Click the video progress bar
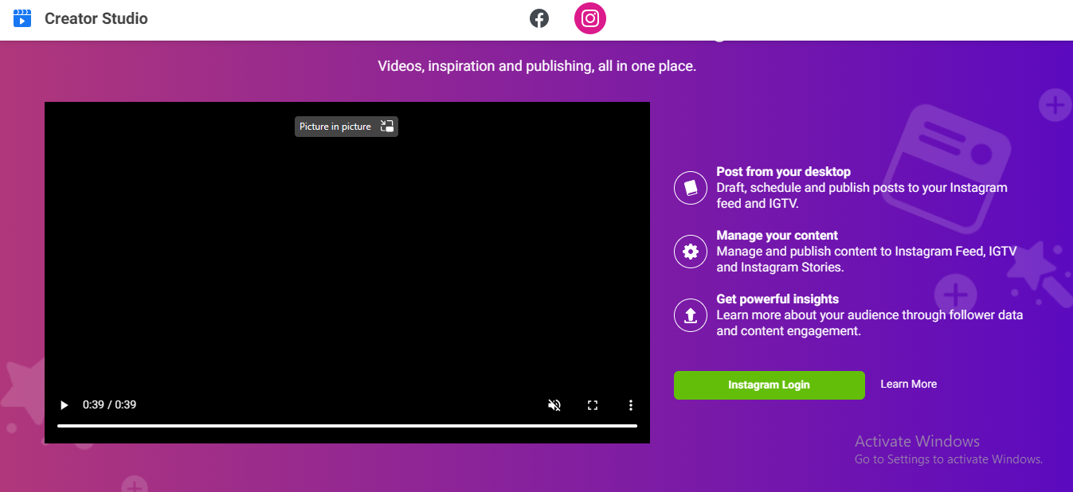 347,426
